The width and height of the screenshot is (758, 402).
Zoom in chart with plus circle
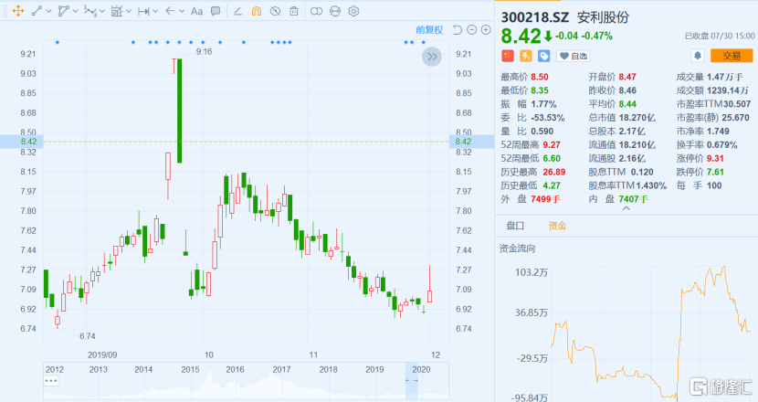coord(486,30)
